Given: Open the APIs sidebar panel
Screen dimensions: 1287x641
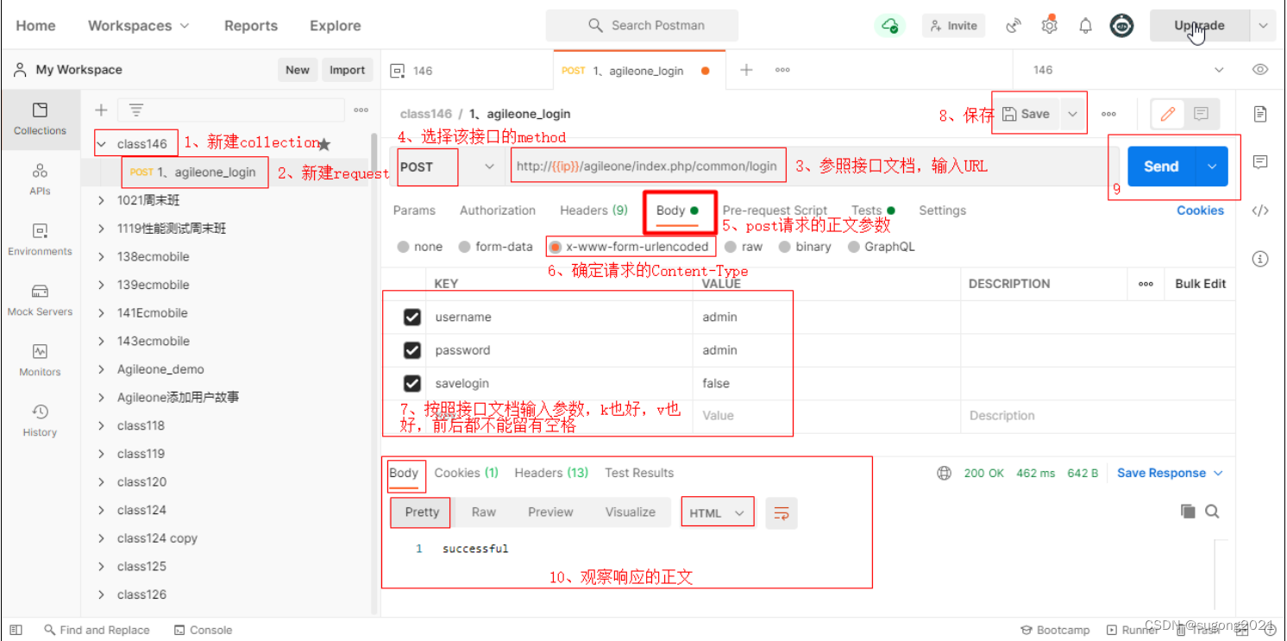Looking at the screenshot, I should [x=40, y=179].
